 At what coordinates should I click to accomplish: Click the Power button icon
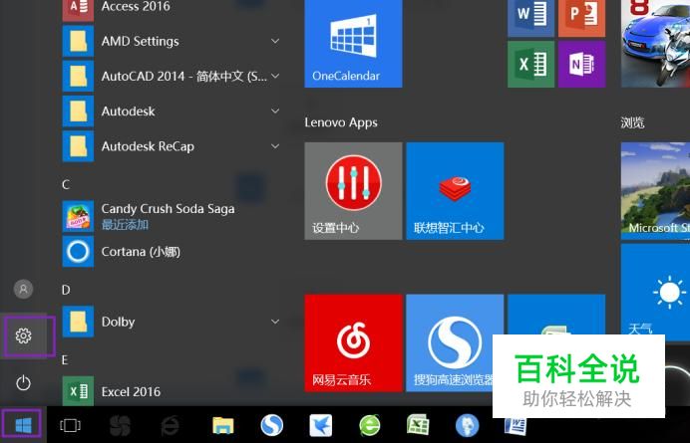point(23,383)
